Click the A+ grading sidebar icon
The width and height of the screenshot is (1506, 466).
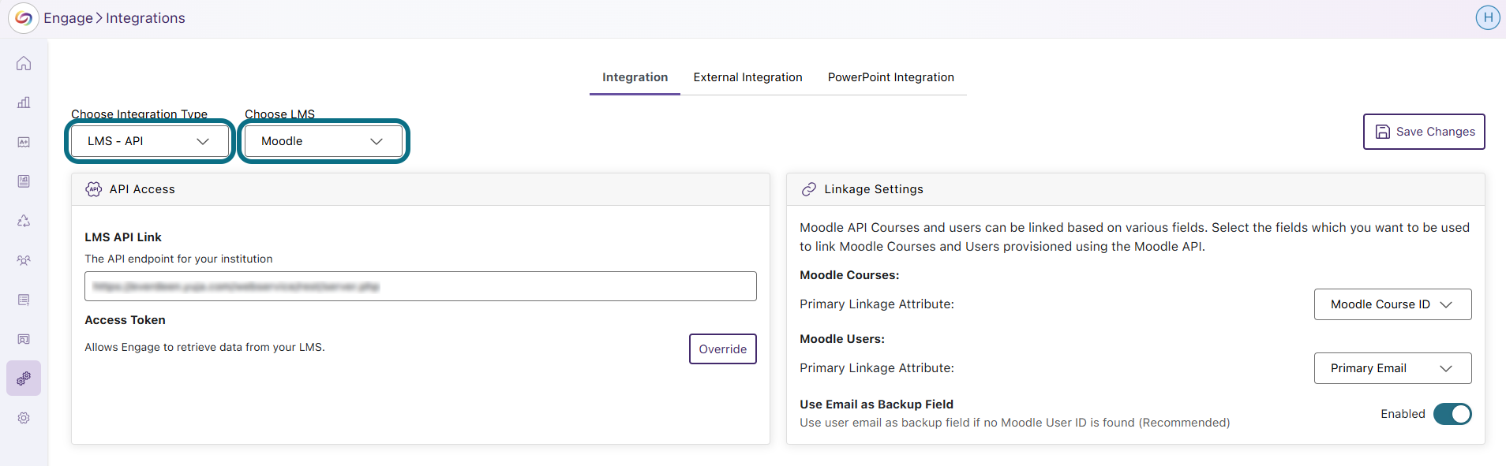tap(24, 142)
